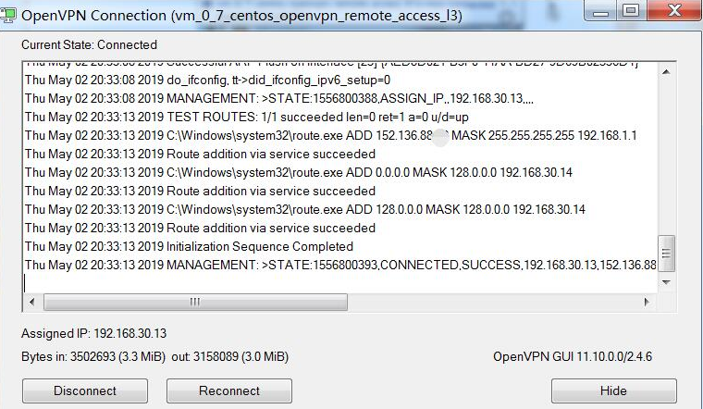Click the horizontal scrollbar thumb
Viewport: 703px width, 409px height.
(195, 302)
